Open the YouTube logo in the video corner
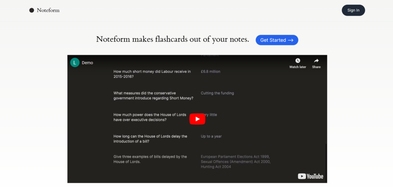The width and height of the screenshot is (393, 195). [310, 176]
